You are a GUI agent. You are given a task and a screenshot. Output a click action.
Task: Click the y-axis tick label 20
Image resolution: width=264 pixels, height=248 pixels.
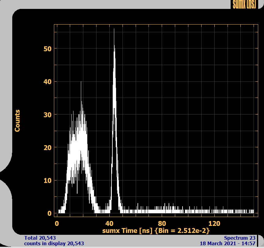tap(47, 148)
